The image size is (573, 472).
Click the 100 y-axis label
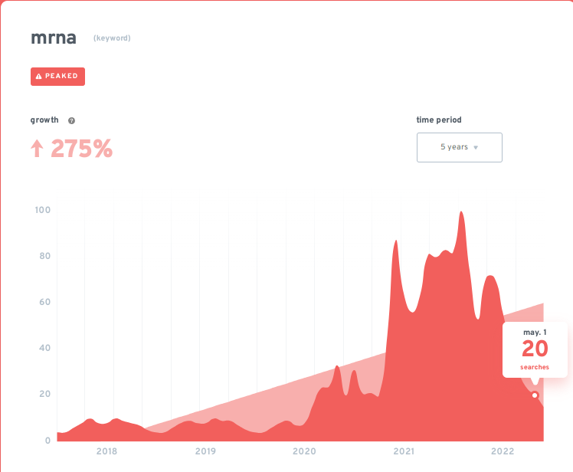tap(43, 210)
